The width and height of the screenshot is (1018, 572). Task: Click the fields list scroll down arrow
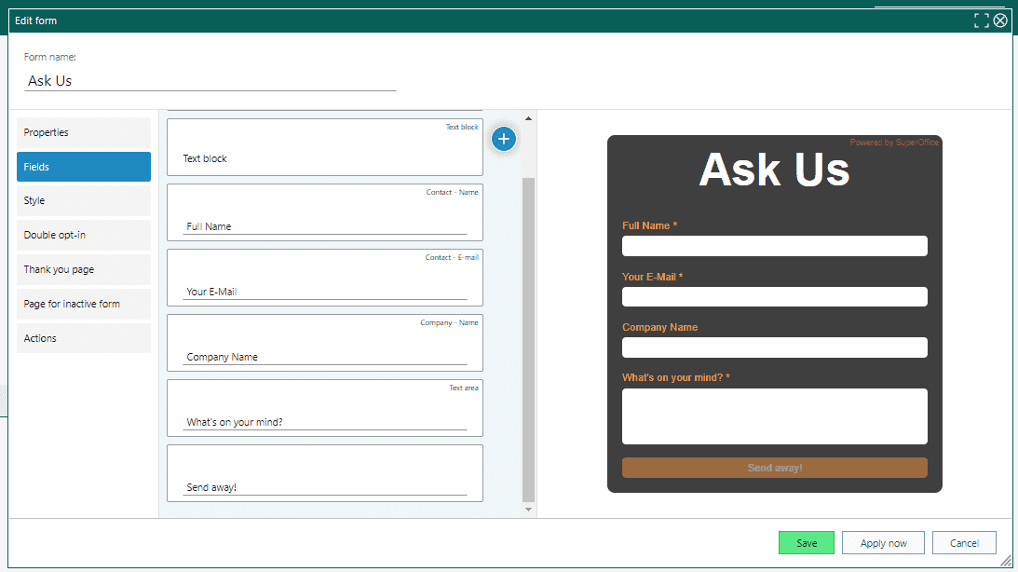pos(528,510)
